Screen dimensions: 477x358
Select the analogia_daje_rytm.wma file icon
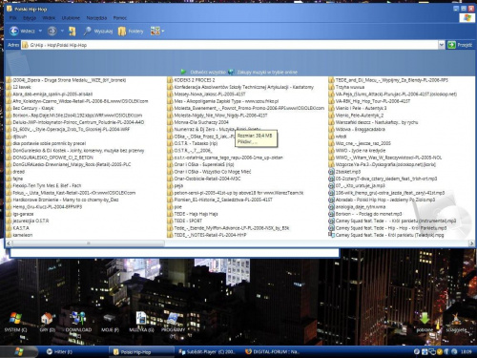[x=331, y=207]
